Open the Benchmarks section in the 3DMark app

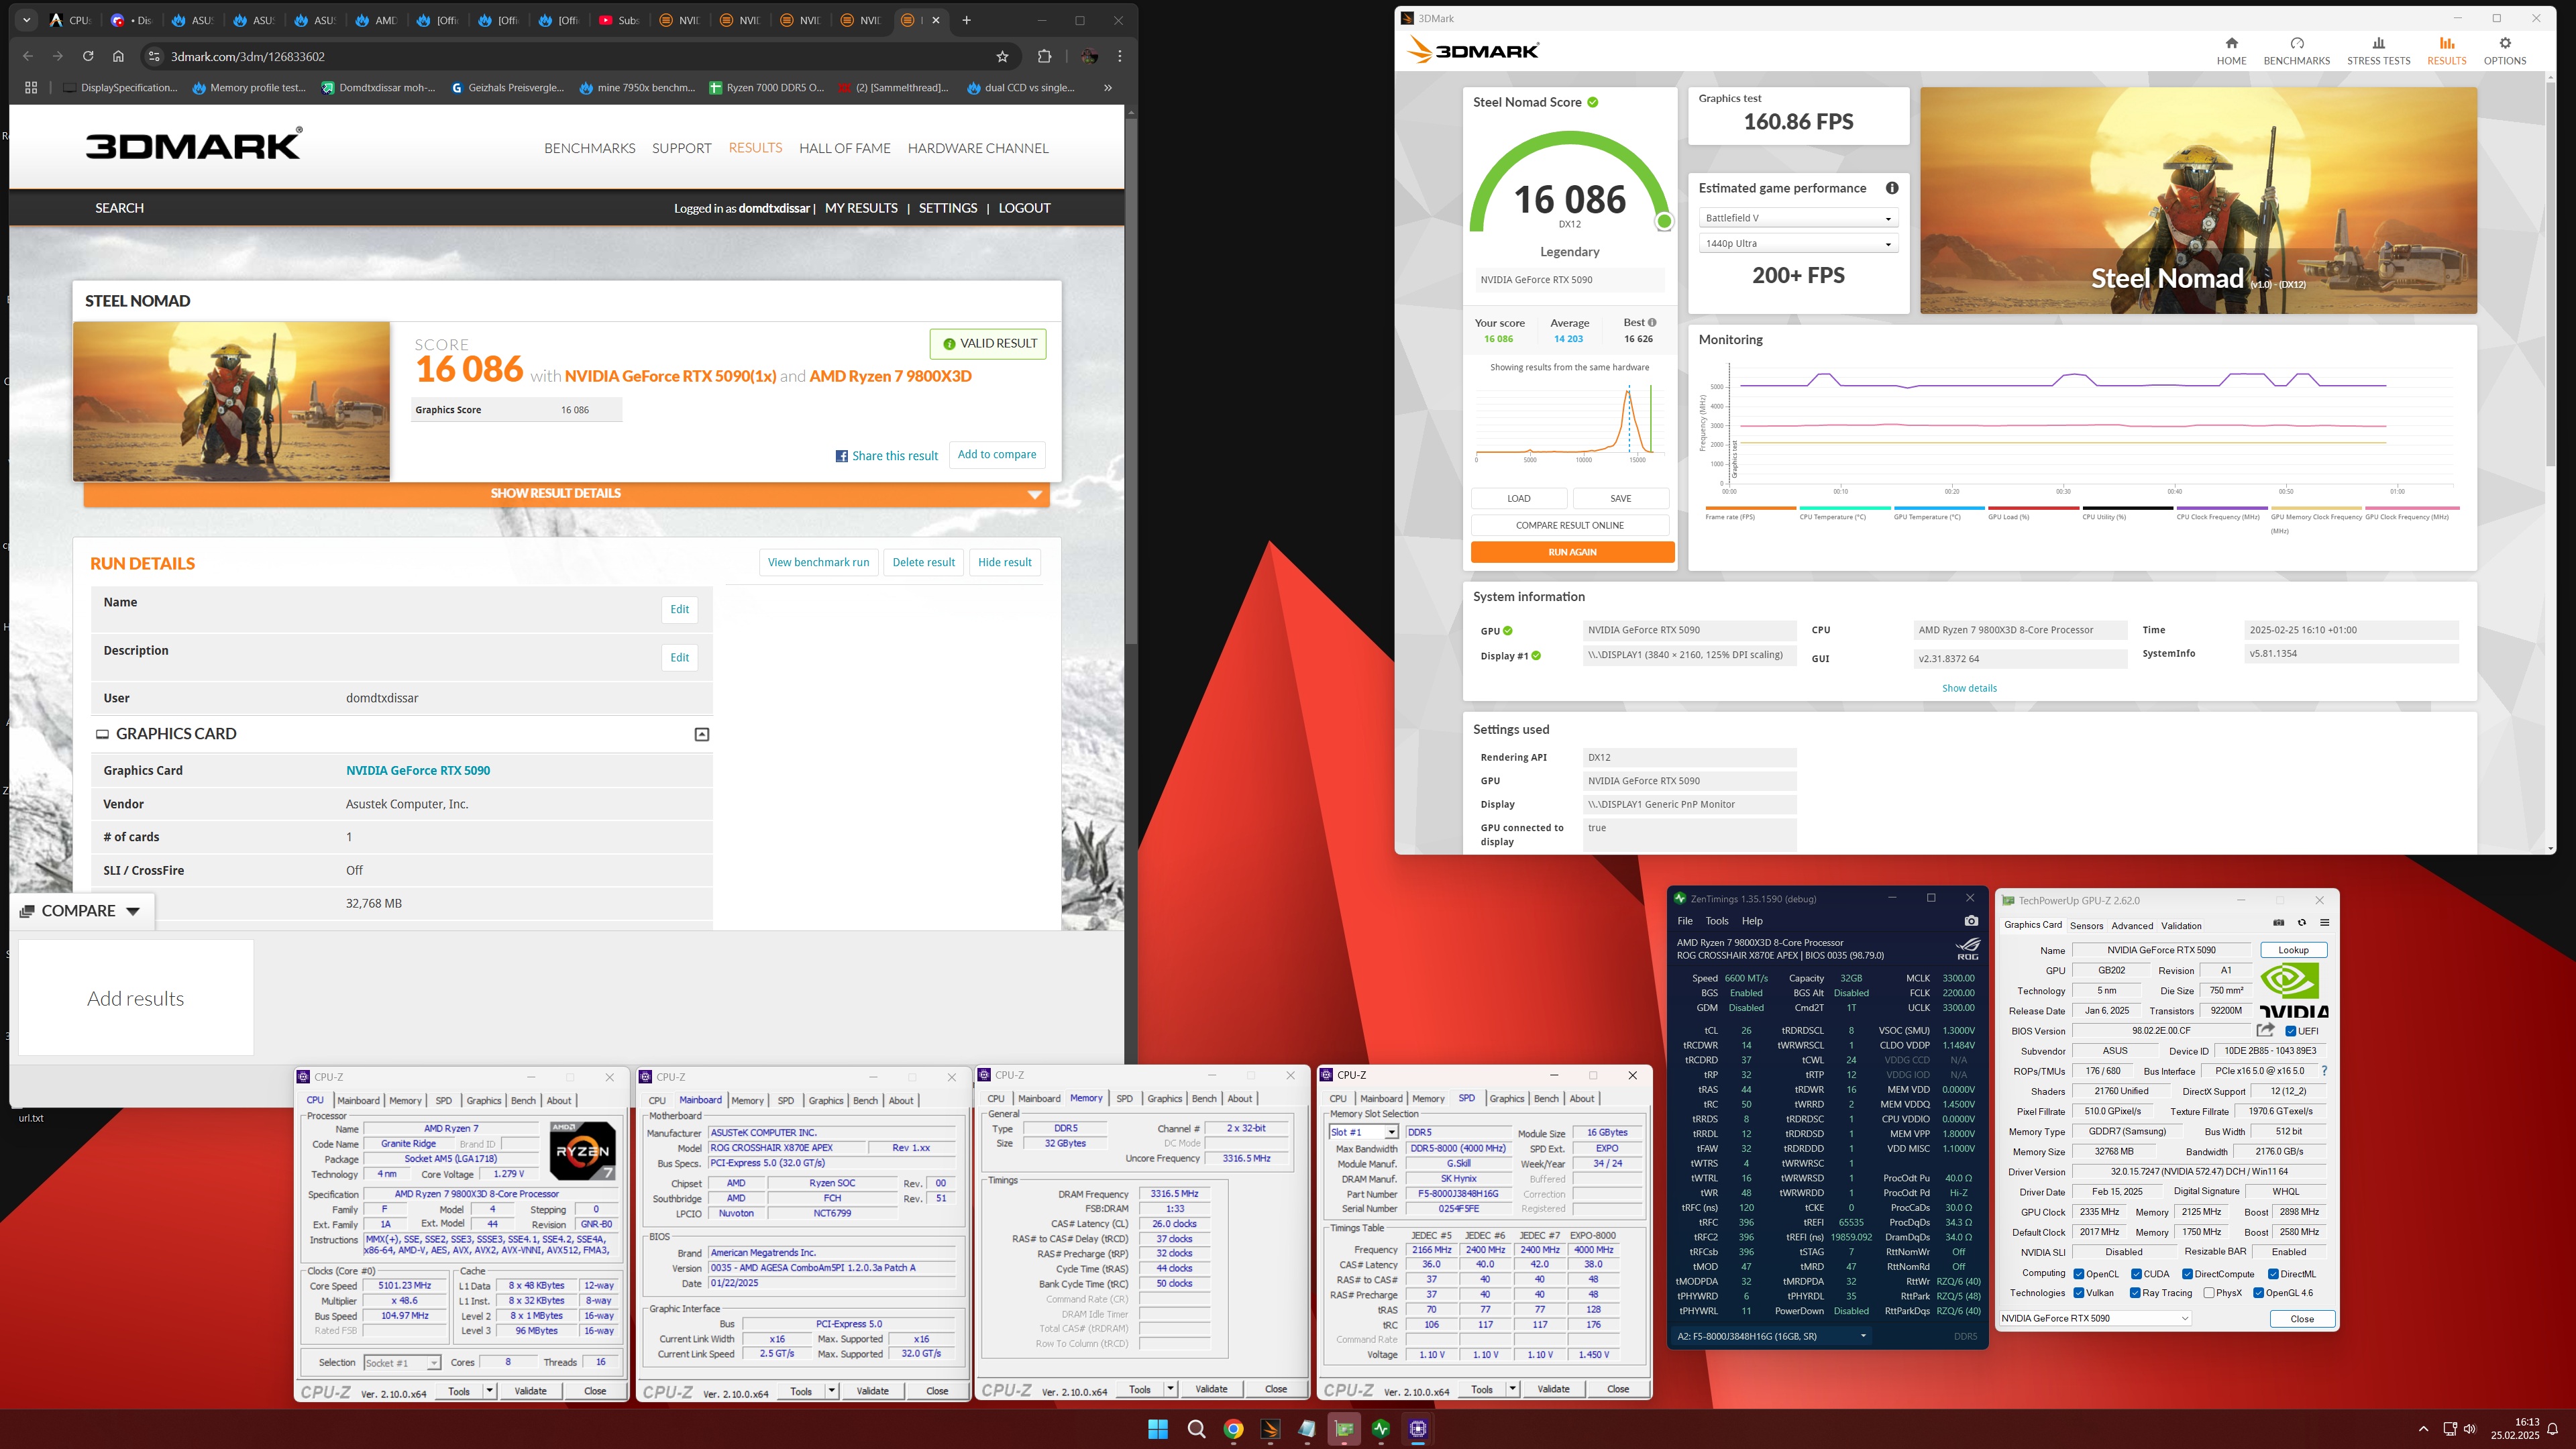(2297, 51)
